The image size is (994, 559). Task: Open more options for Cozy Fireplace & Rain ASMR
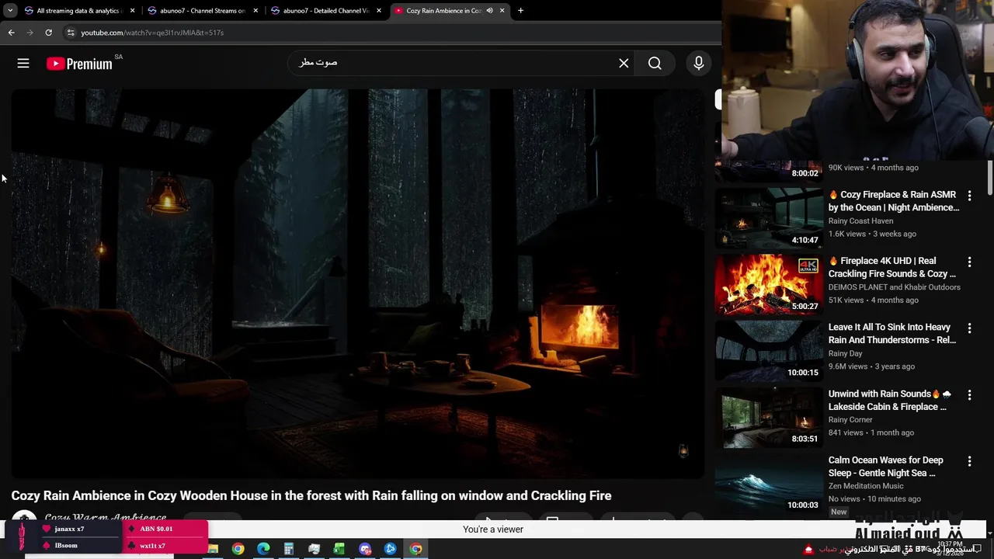tap(969, 196)
